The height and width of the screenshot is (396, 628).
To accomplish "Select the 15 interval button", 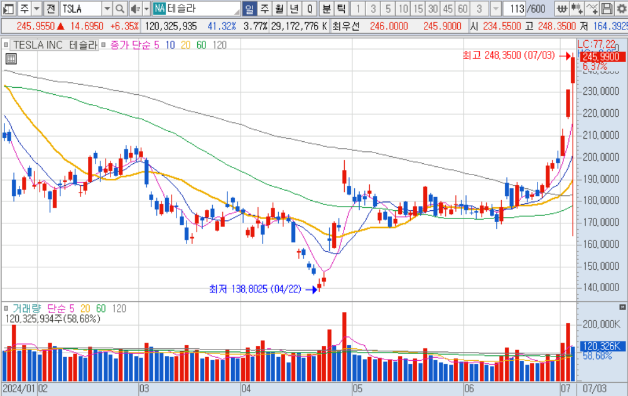I will 418,8.
